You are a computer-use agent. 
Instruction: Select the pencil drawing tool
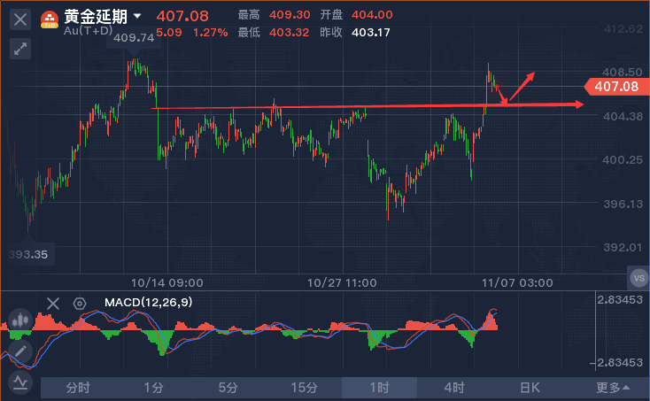19,351
